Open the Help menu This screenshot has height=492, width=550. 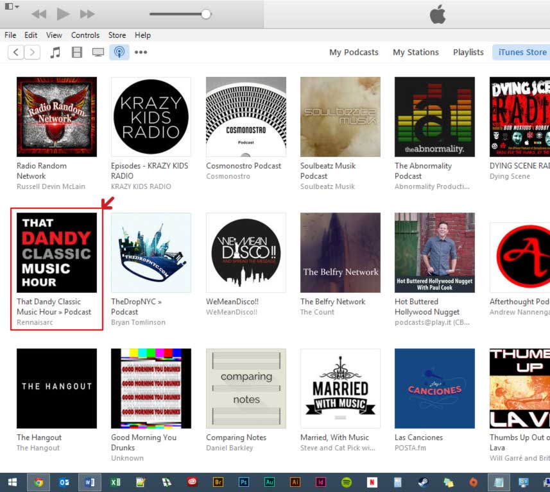(x=142, y=35)
